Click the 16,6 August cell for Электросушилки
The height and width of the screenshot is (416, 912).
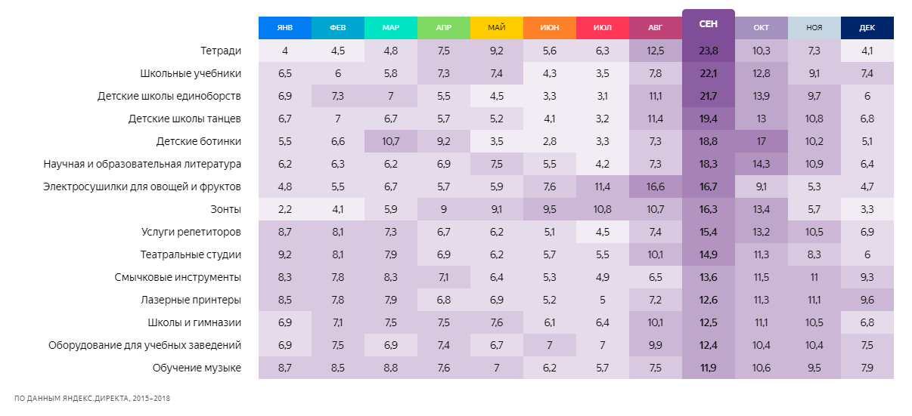point(656,186)
